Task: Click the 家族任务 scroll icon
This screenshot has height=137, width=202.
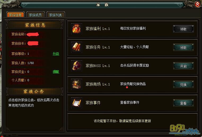Action: (x=77, y=47)
